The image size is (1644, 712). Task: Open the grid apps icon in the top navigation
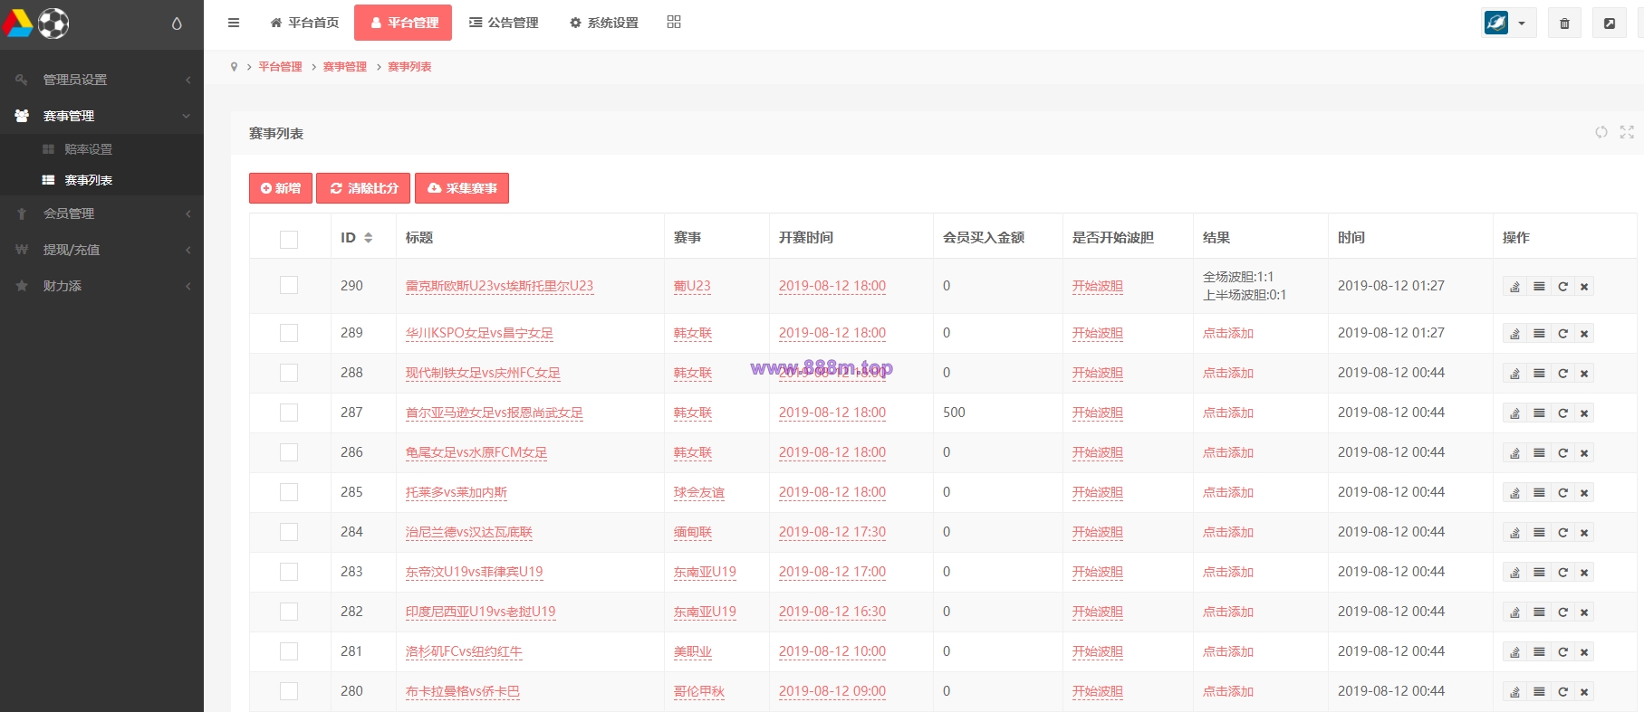tap(674, 22)
